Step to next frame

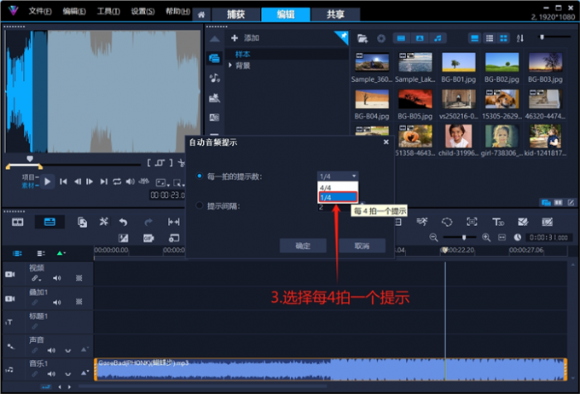90,182
